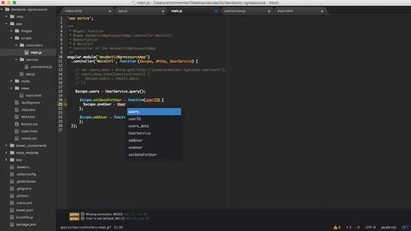This screenshot has width=411, height=231.
Task: Click the rightmost status bar icon labeled 7
Action: [405, 227]
